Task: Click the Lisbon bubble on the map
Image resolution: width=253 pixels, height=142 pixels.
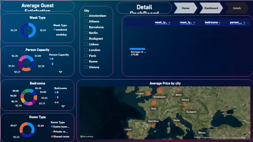Action: coord(128,134)
